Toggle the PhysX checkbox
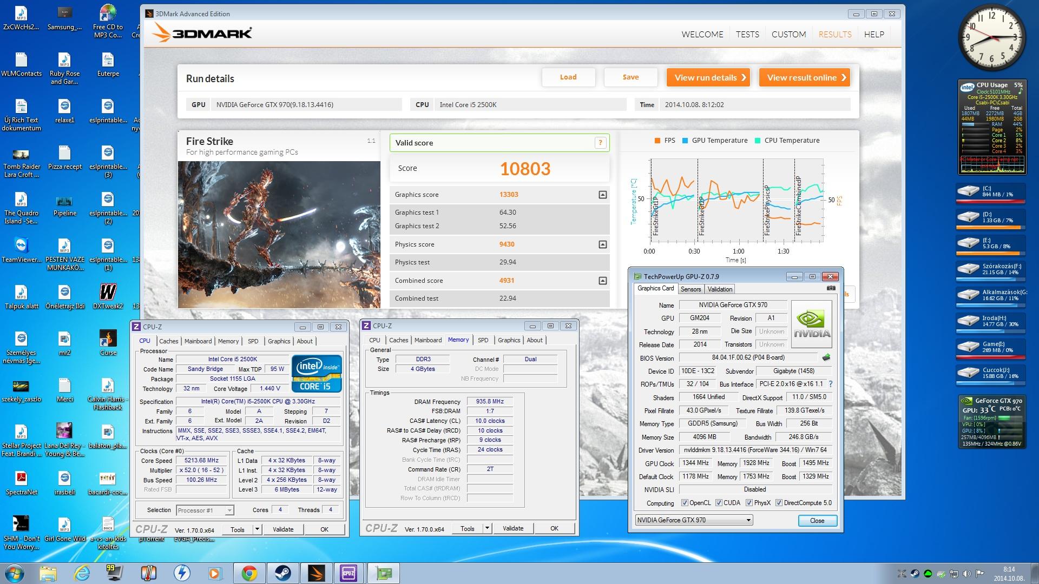Image resolution: width=1039 pixels, height=584 pixels. click(x=749, y=503)
